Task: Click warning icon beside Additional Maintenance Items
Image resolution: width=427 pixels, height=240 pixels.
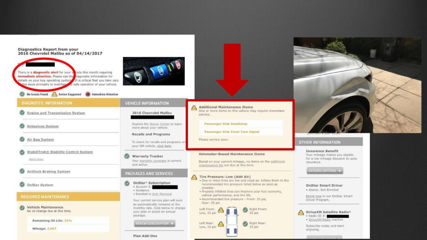Action: pyautogui.click(x=194, y=108)
